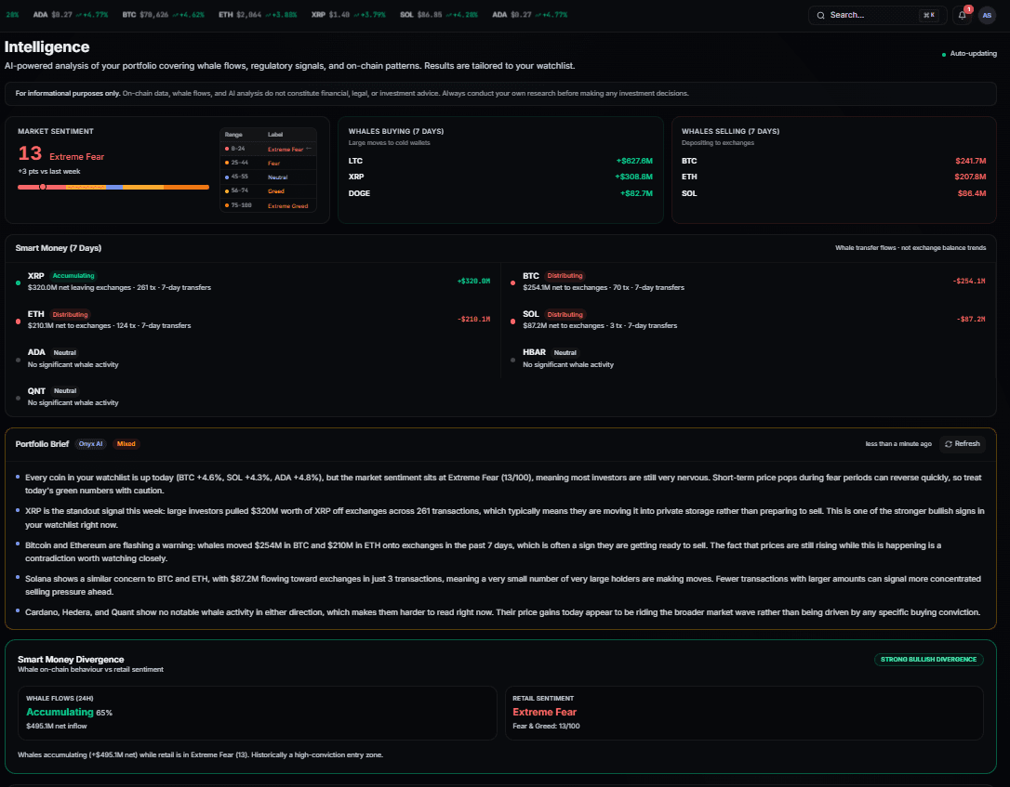Viewport: 1010px width, 787px height.
Task: Click the XRP $1.40 ticker item
Action: click(348, 15)
